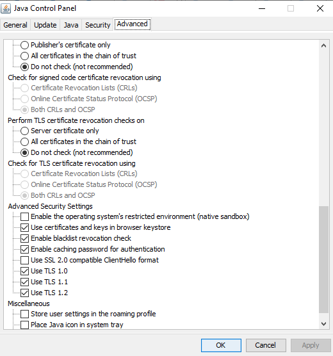Click the vertical scrollbar thumb

(x=323, y=259)
